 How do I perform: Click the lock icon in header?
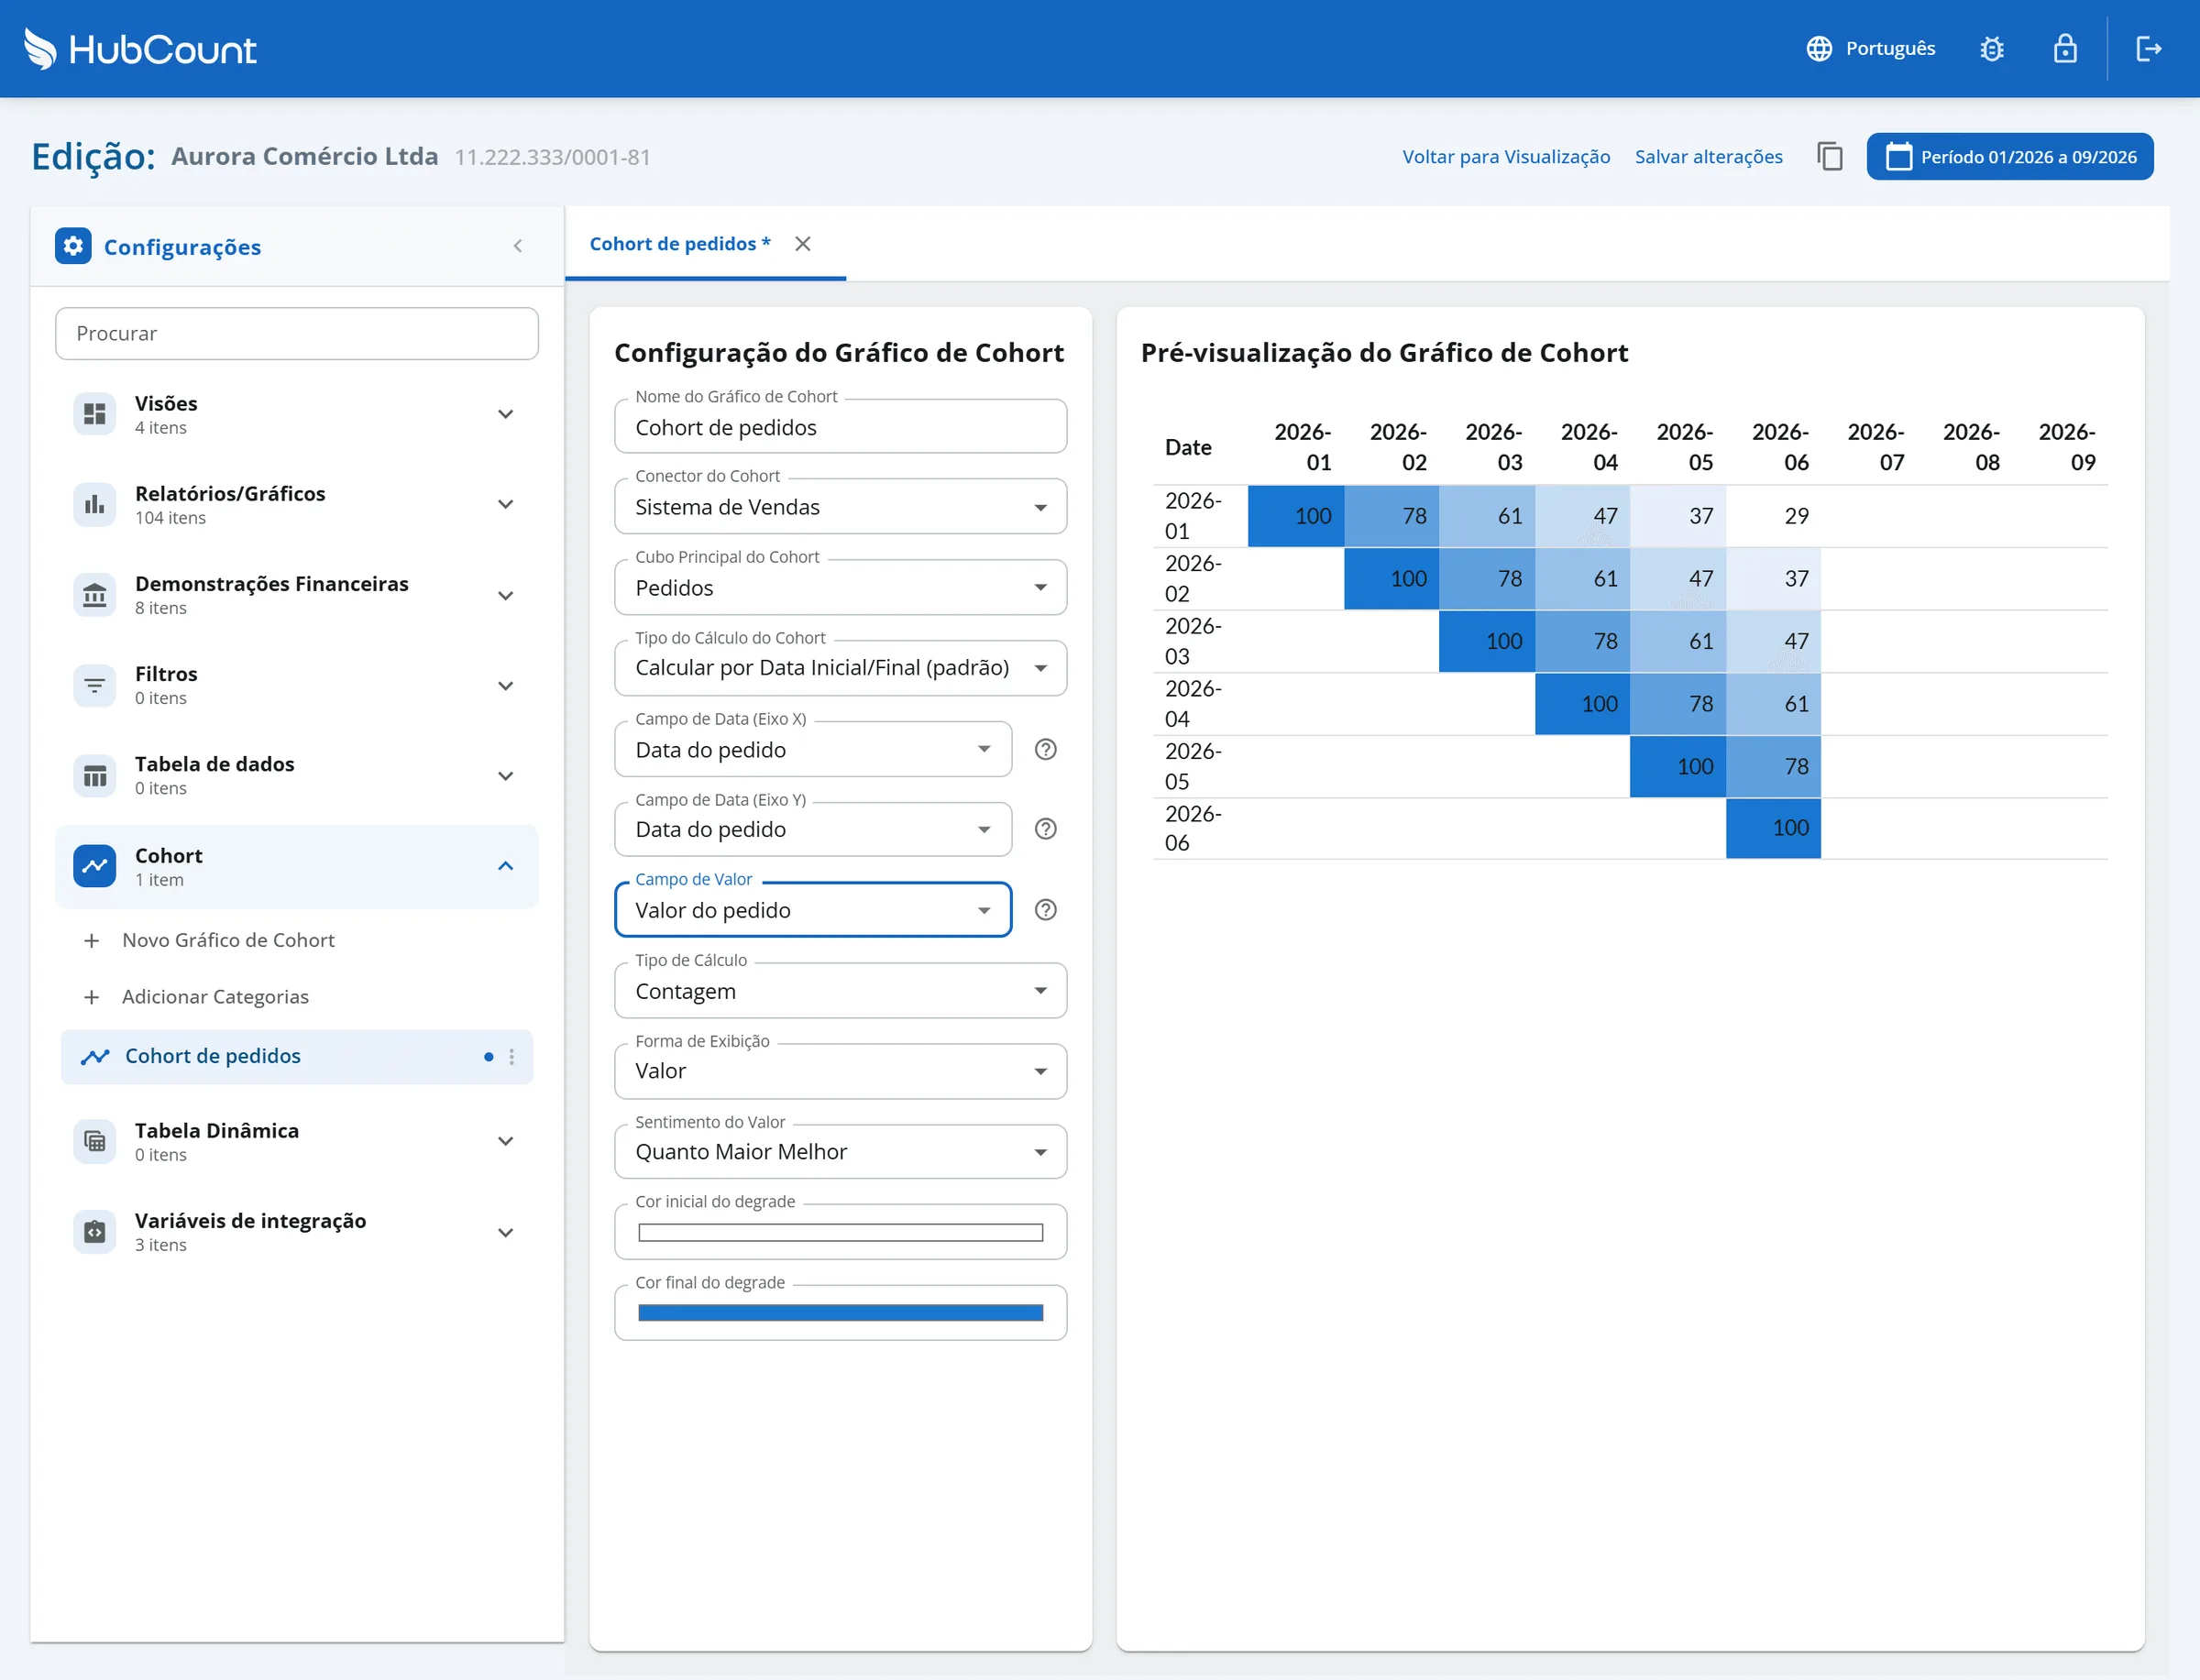coord(2065,49)
